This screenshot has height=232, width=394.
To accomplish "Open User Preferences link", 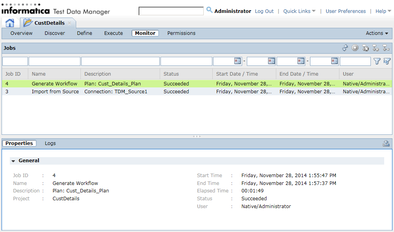I will [345, 11].
